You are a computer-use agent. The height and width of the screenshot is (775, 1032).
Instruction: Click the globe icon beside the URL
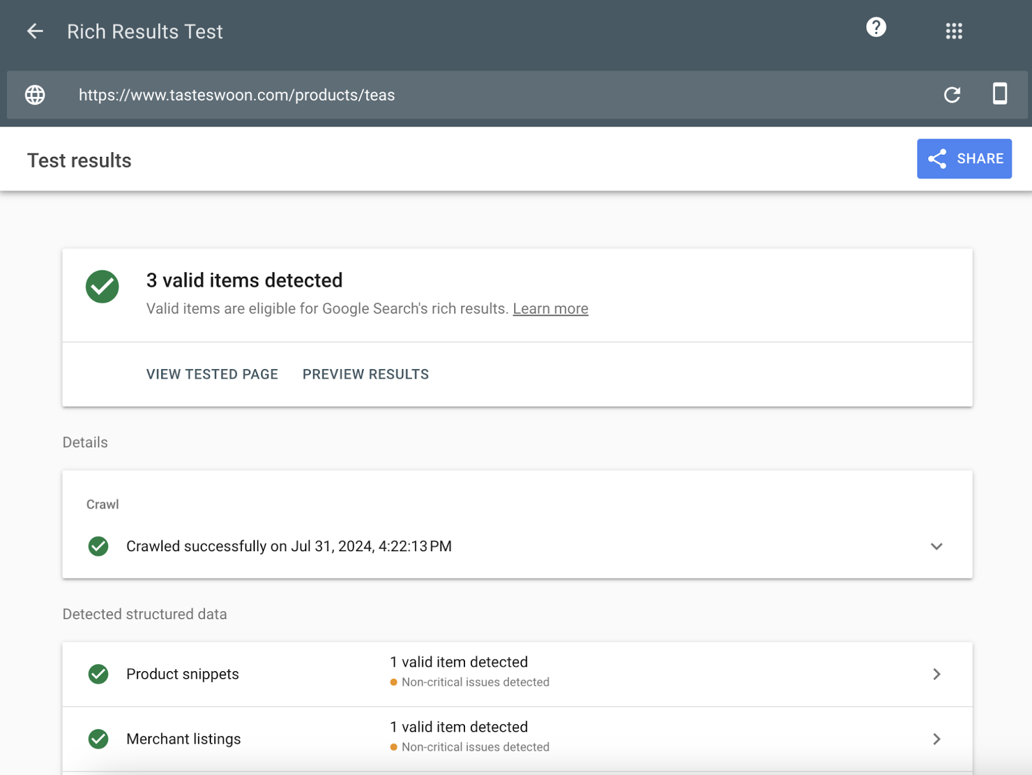(x=35, y=95)
